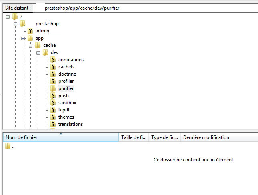Screen dimensions: 258x195
Task: Click the themes question-mark folder icon
Action: point(53,117)
